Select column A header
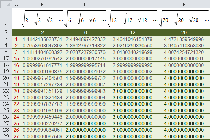 [x=16, y=4]
